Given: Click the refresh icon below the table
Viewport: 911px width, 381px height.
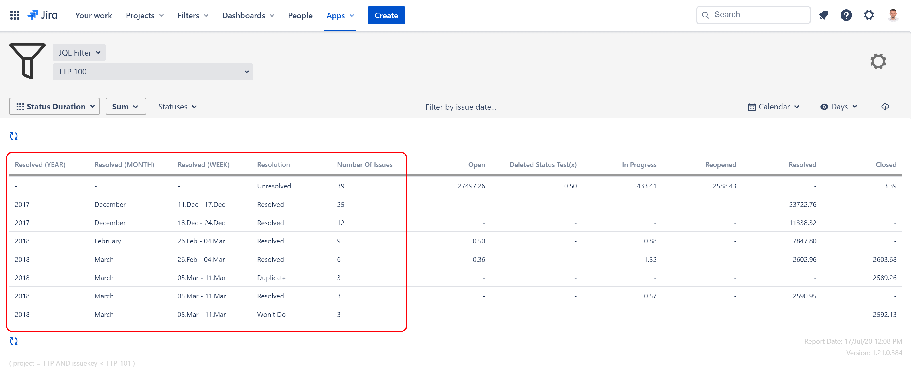Looking at the screenshot, I should coord(14,341).
